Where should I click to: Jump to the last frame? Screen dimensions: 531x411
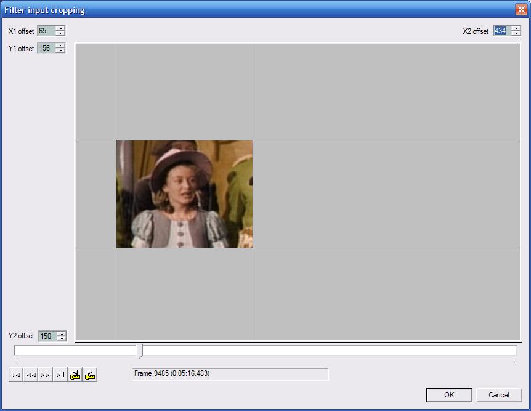click(x=60, y=375)
